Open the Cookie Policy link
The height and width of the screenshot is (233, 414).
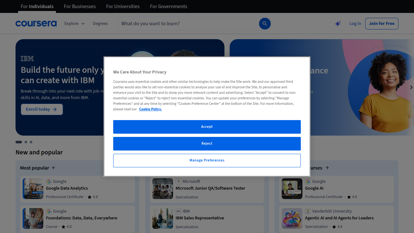pos(150,109)
